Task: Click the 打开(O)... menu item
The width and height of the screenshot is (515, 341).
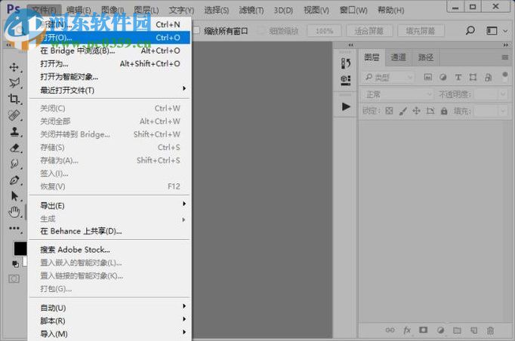Action: (109, 38)
